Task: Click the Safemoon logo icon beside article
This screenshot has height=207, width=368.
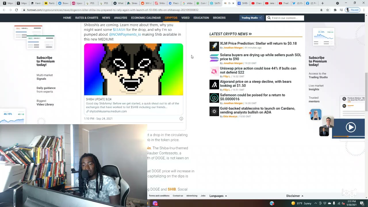Action: coord(214,98)
